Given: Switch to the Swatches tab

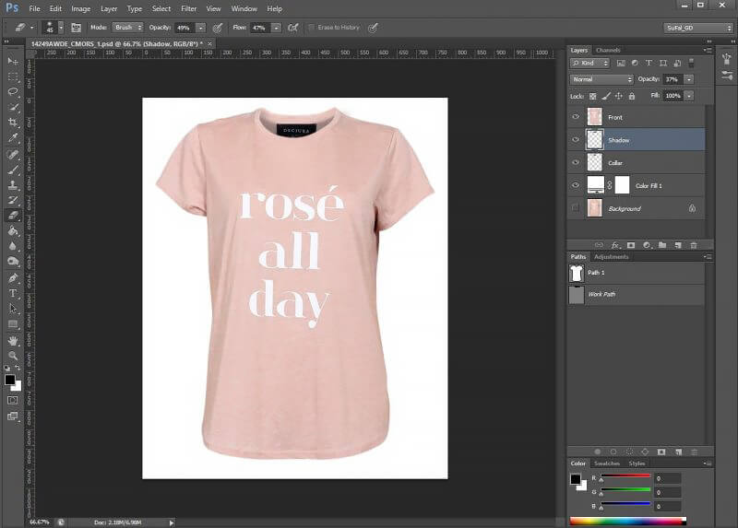Looking at the screenshot, I should coord(607,463).
